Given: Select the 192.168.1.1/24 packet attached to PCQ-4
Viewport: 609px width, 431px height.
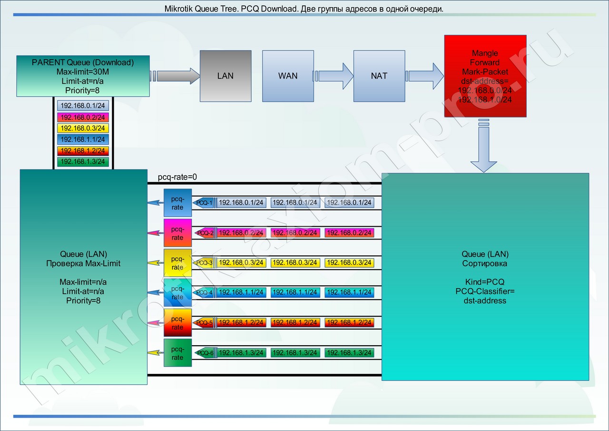Looking at the screenshot, I should point(241,292).
